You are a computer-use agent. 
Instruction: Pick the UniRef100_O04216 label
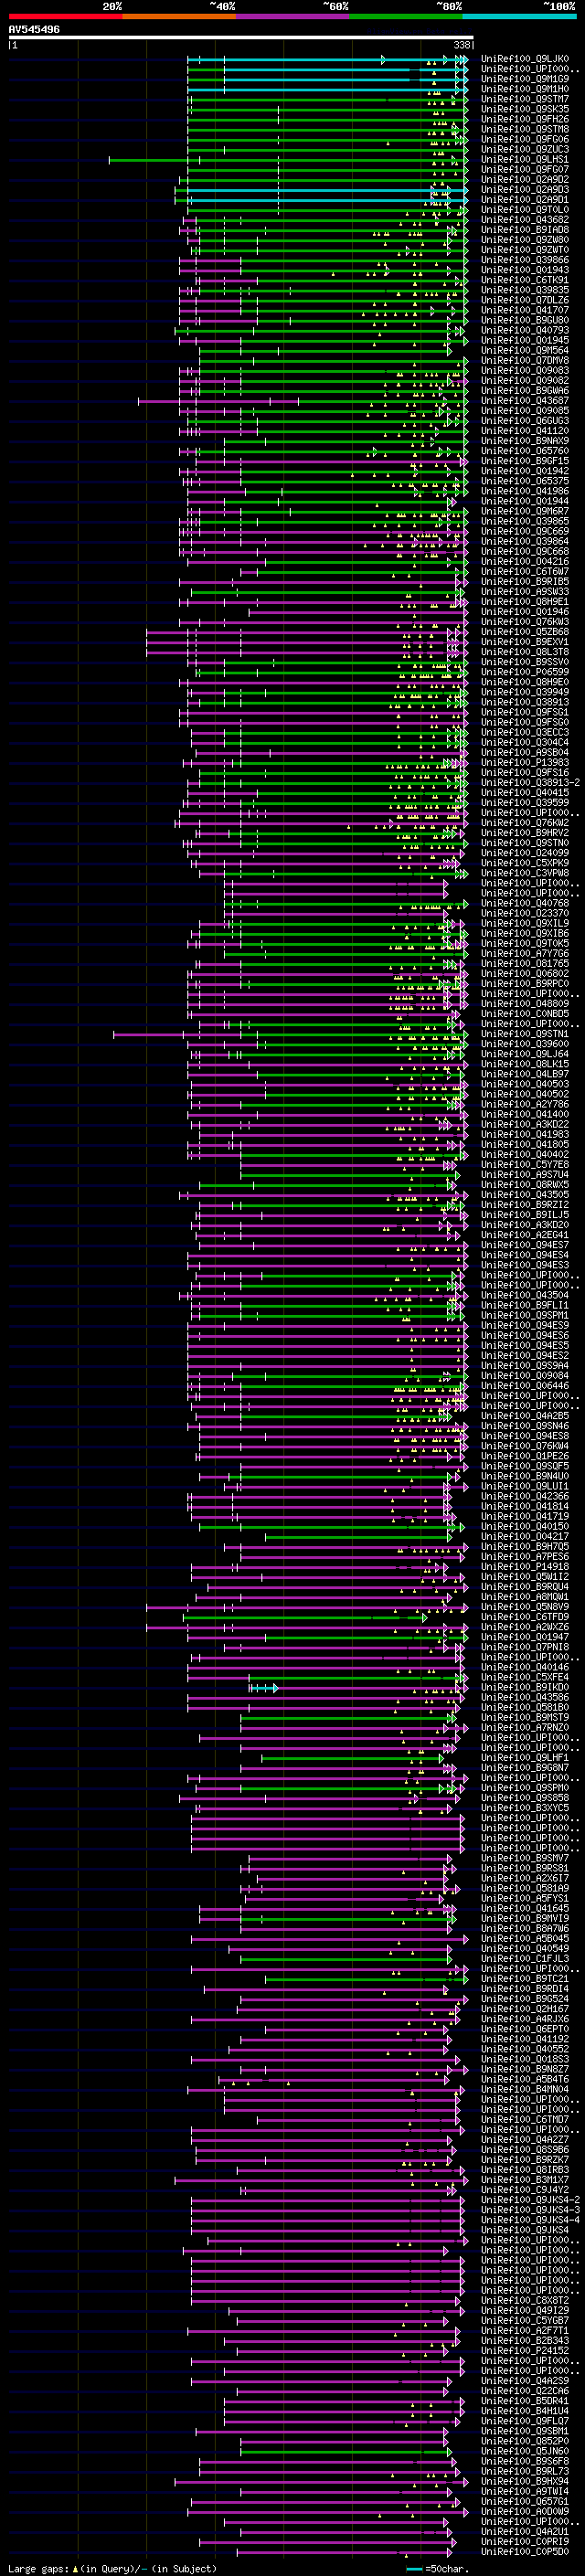525,562
